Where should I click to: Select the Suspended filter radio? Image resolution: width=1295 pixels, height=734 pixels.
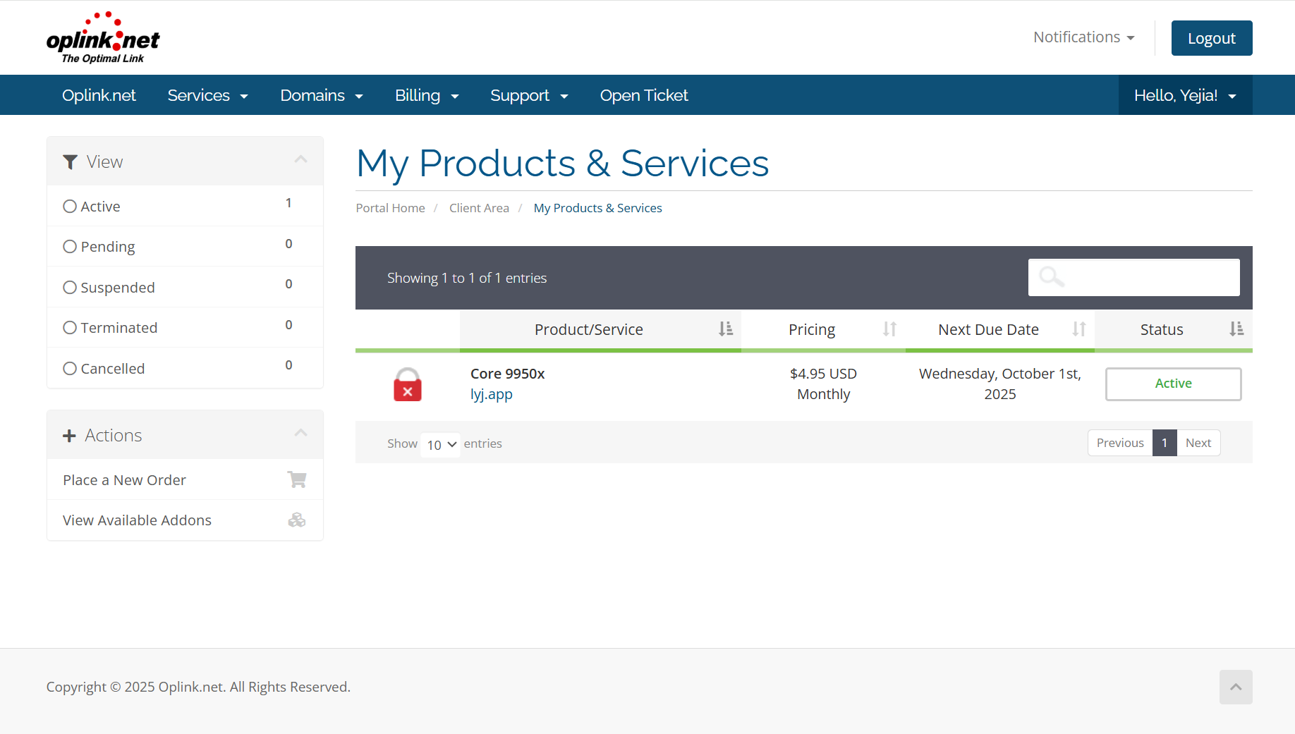(x=70, y=288)
